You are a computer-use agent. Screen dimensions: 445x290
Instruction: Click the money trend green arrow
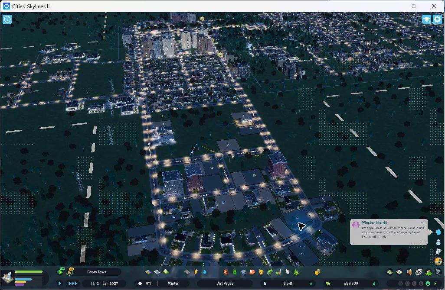pyautogui.click(x=374, y=284)
